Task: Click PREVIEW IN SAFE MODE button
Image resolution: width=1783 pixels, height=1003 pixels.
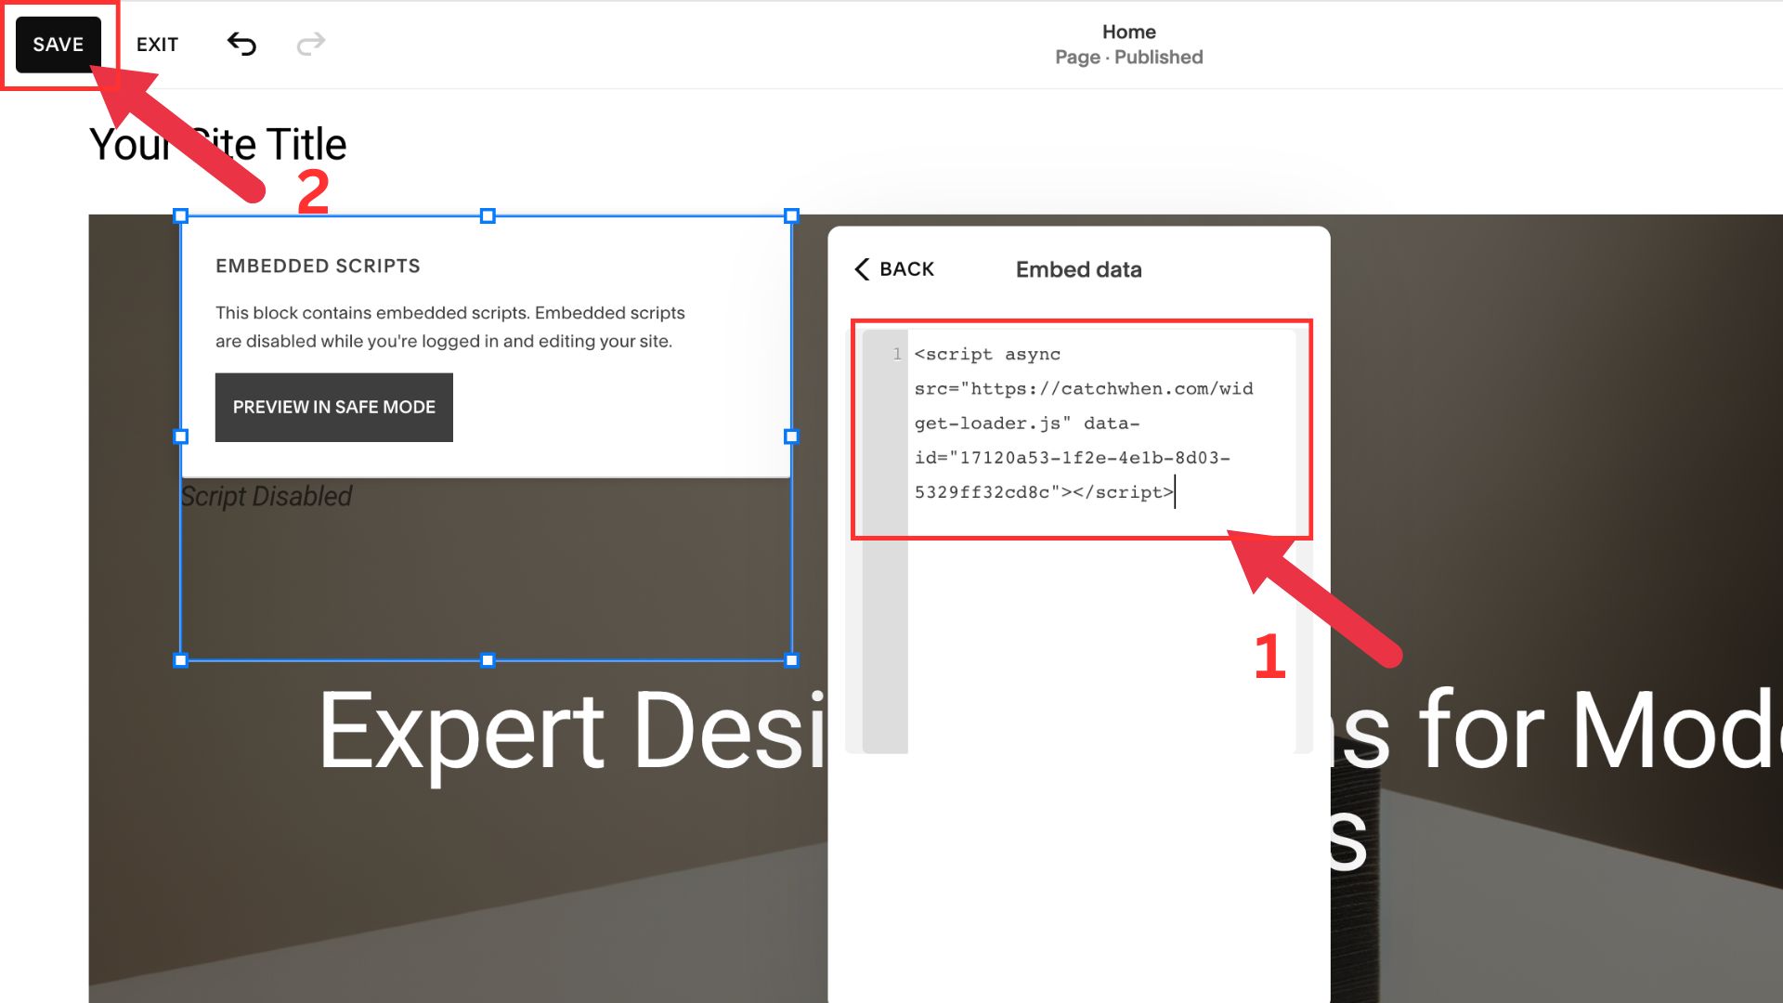Action: point(334,408)
